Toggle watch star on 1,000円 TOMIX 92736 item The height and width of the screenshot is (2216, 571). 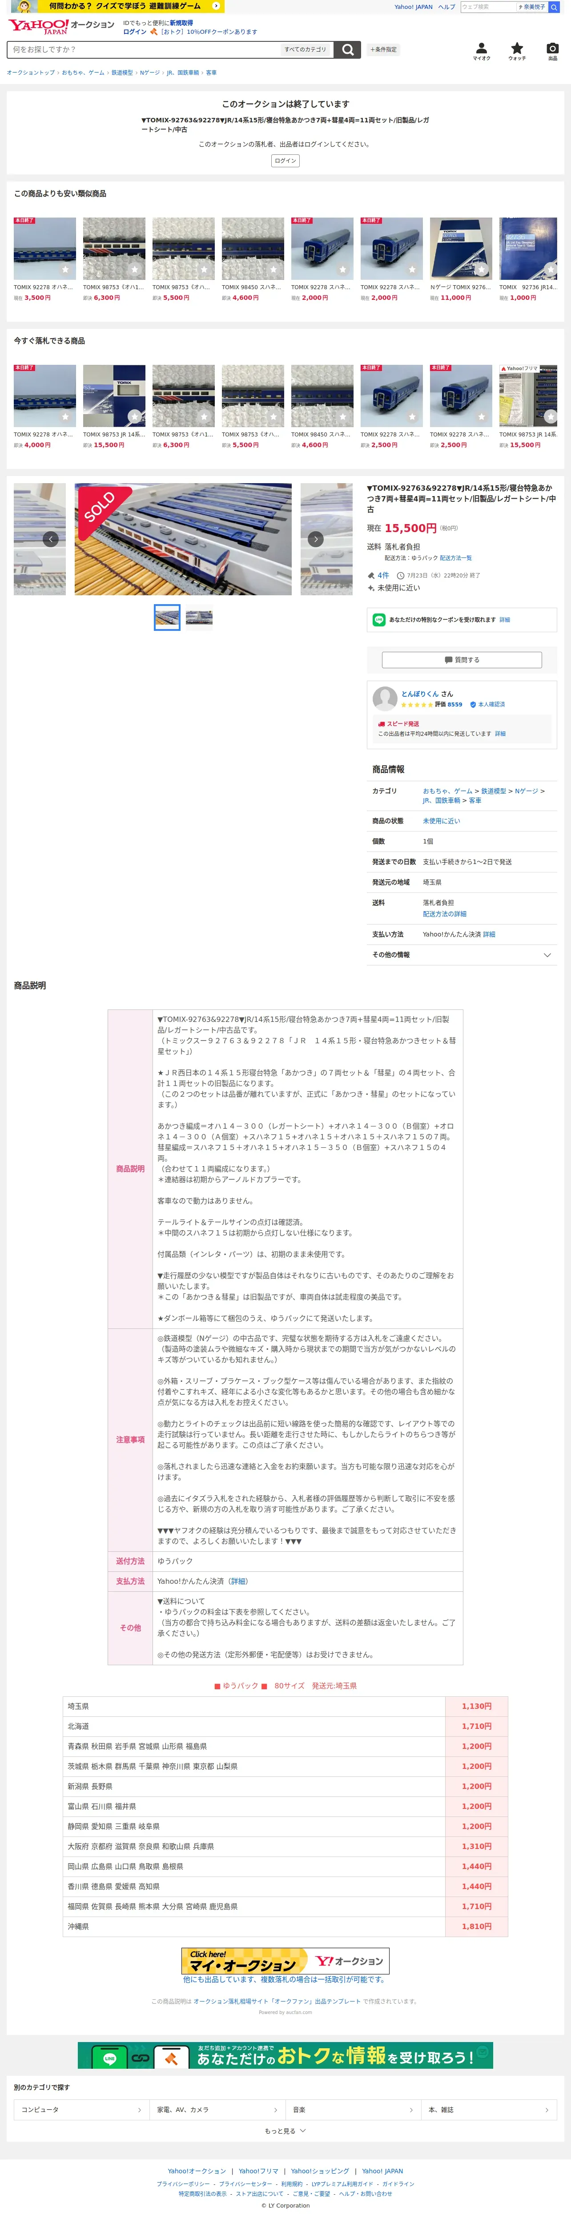(x=551, y=269)
